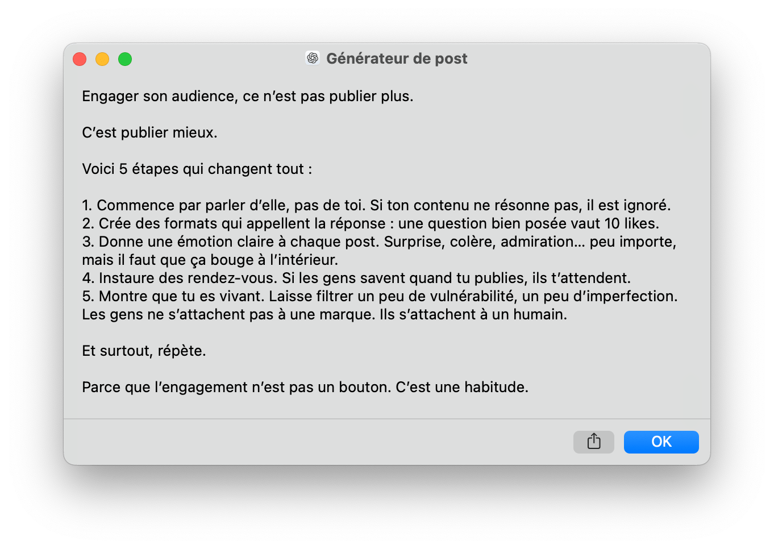
Task: Confirm the dialog with OK
Action: [661, 442]
